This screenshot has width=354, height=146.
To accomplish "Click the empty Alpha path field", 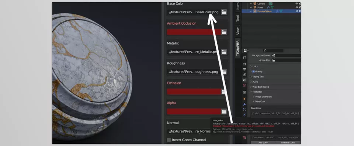I will (x=194, y=111).
